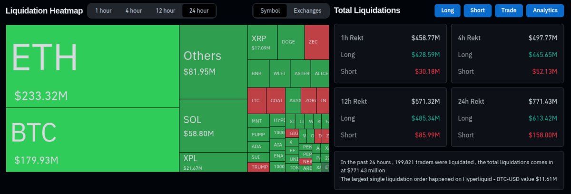
Task: Click the red TRUMP tile
Action: click(258, 167)
